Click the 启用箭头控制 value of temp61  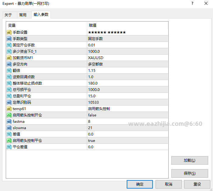pos(99,109)
